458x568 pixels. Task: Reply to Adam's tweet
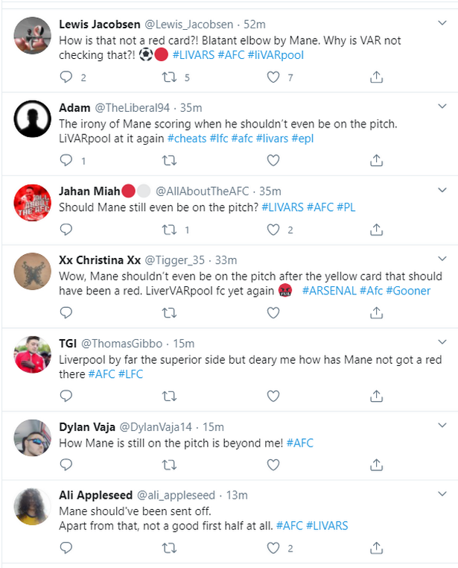[66, 160]
